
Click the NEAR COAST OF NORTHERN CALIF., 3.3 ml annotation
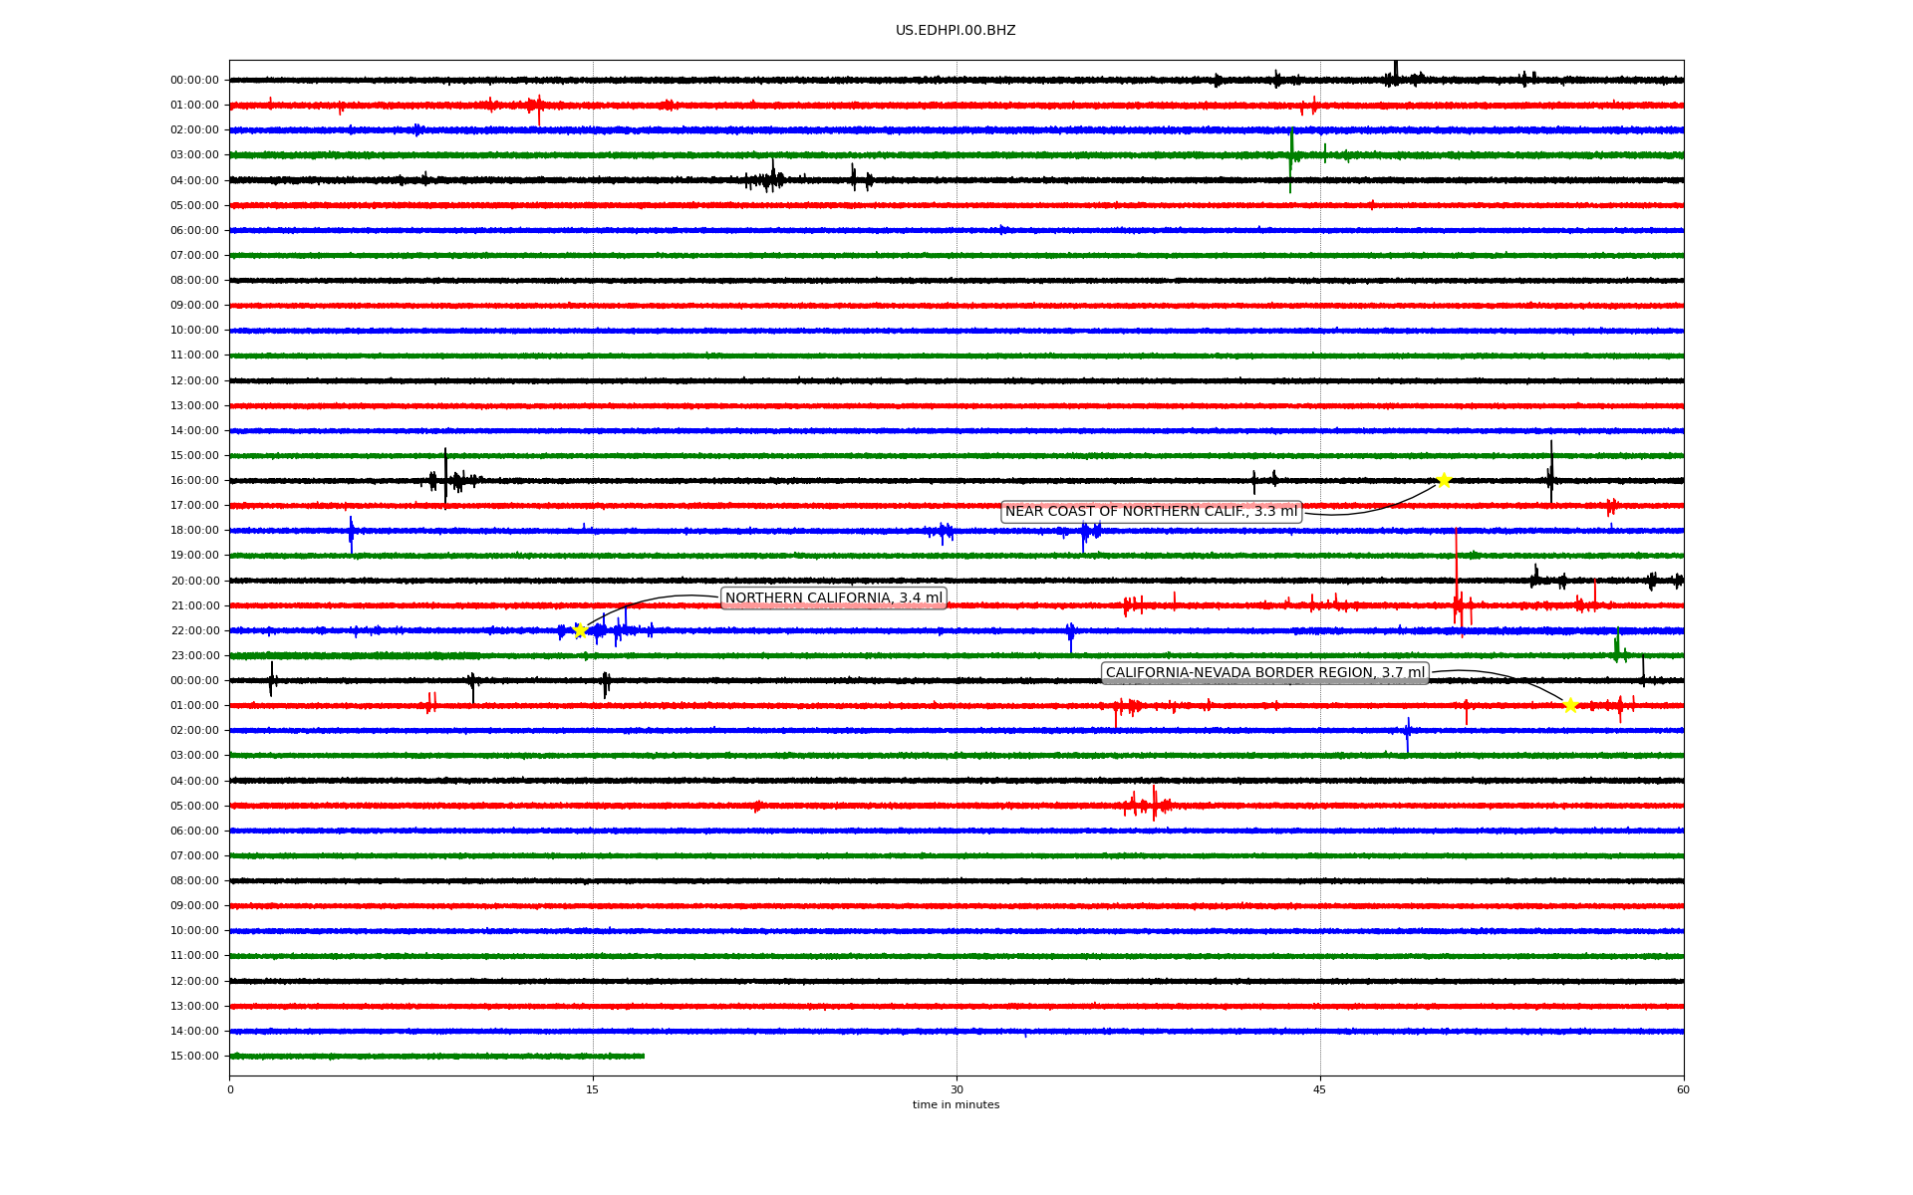1151,512
